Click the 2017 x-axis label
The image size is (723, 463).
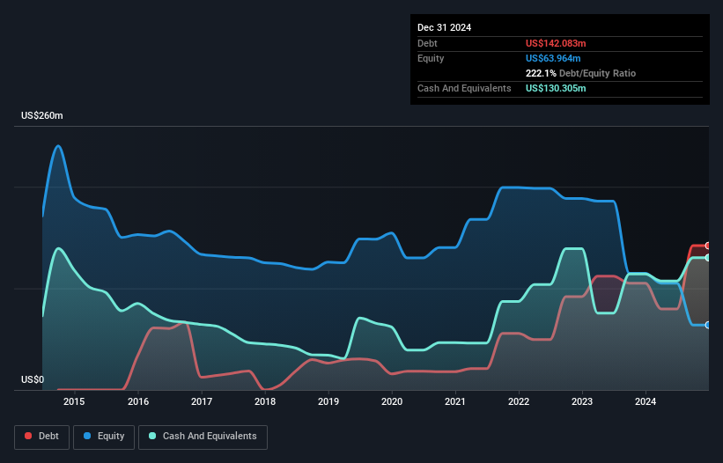point(202,401)
